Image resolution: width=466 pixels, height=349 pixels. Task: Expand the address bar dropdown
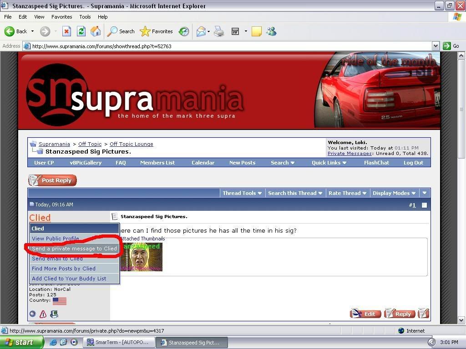coord(436,46)
